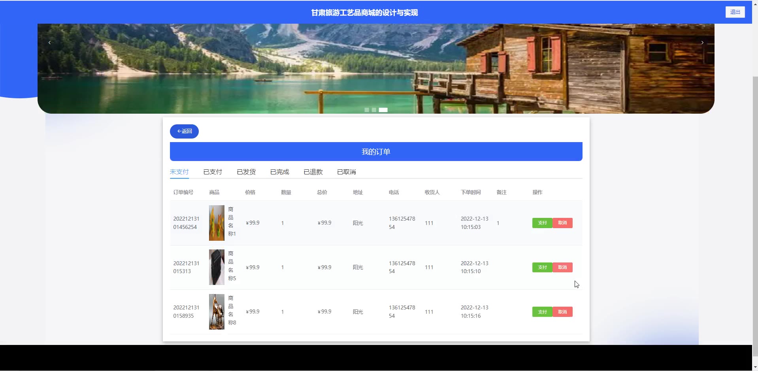This screenshot has width=758, height=371.
Task: Click the 退出 logout button
Action: [735, 12]
